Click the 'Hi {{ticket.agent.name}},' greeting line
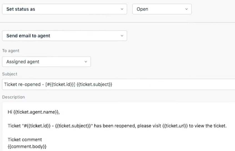 tap(34, 112)
